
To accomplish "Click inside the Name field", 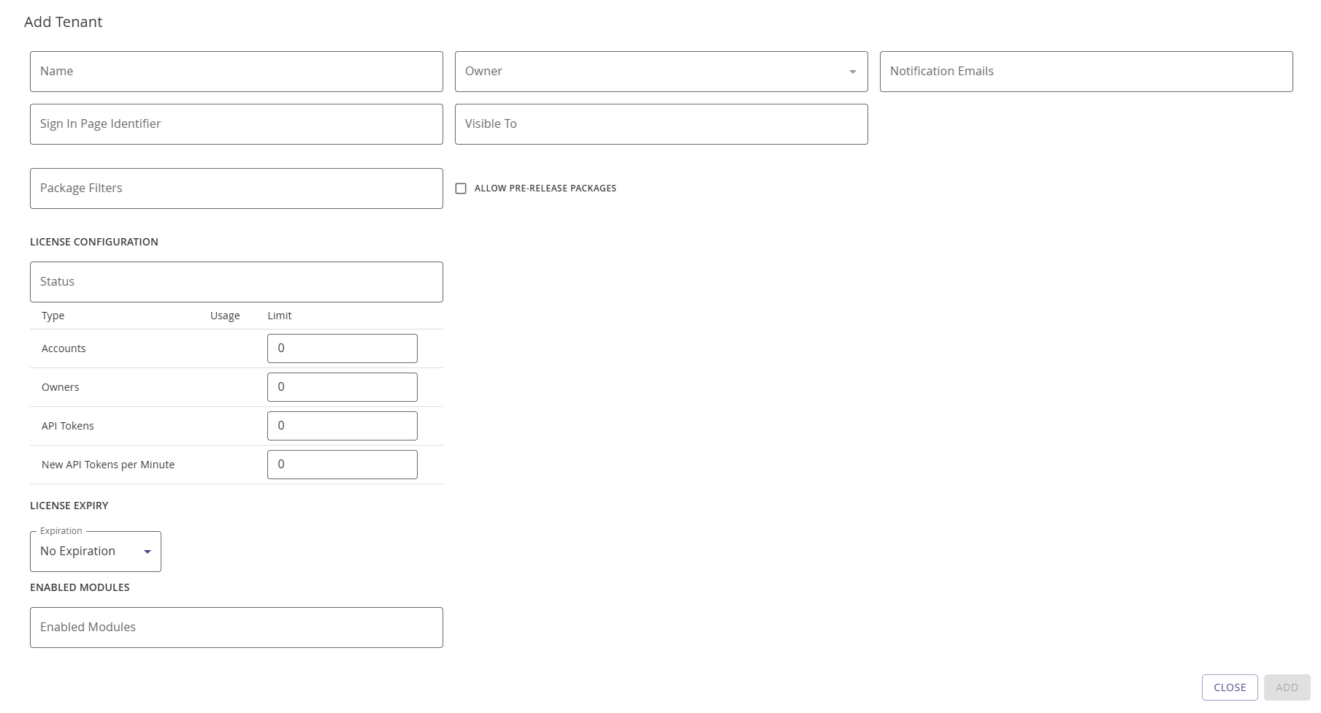I will click(x=236, y=71).
